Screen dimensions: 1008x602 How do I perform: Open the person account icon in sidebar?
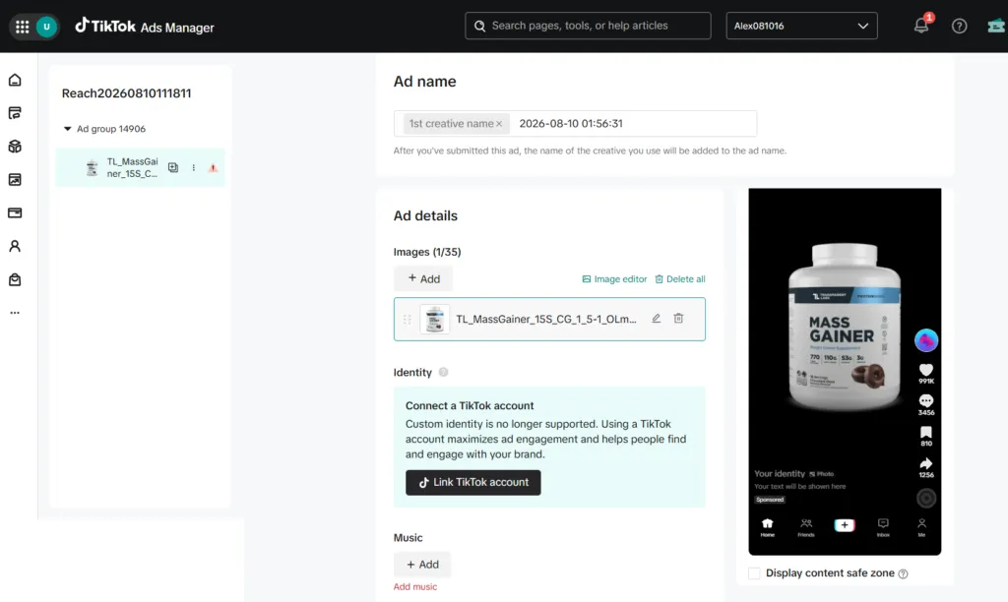pos(15,246)
